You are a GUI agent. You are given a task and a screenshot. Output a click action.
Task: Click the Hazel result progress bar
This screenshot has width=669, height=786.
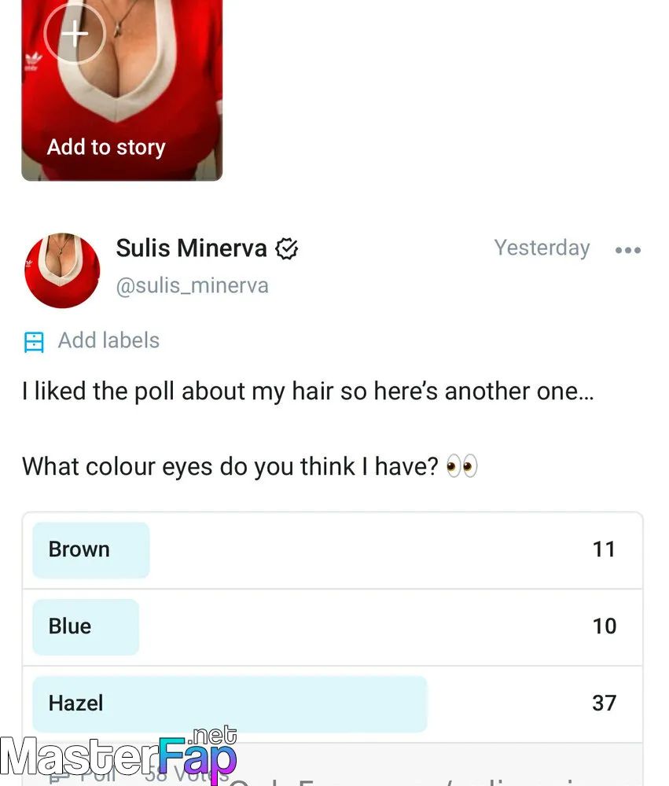[x=230, y=703]
